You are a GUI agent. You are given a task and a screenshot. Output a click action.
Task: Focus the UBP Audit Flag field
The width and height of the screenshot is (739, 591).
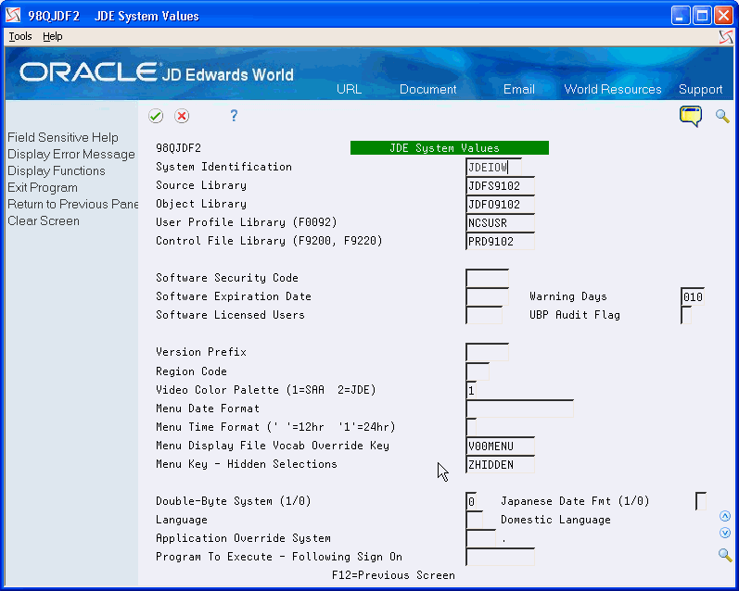[686, 315]
